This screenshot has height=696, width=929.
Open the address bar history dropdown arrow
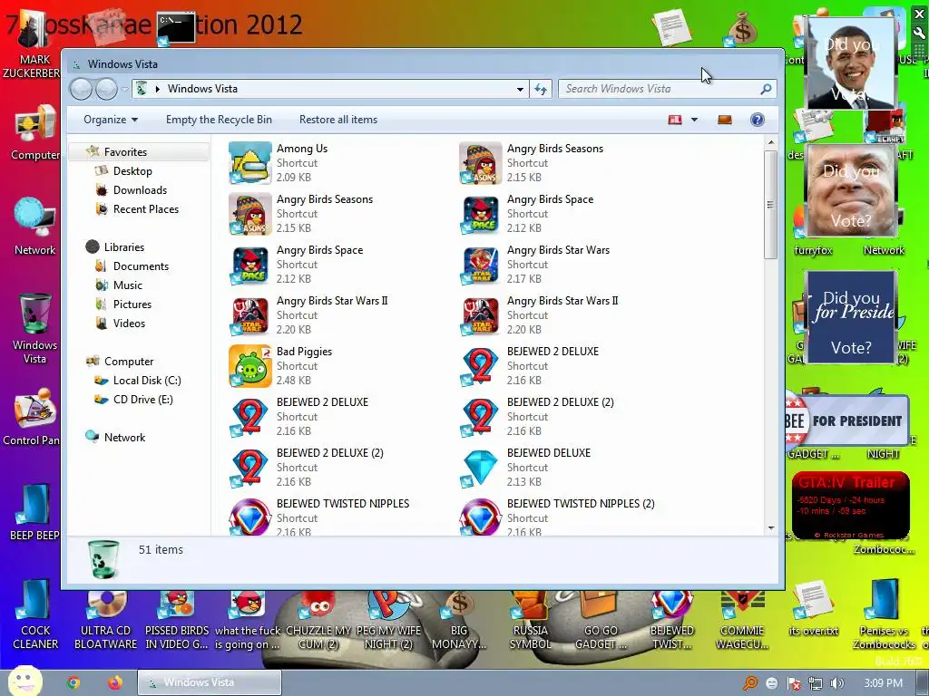point(520,90)
